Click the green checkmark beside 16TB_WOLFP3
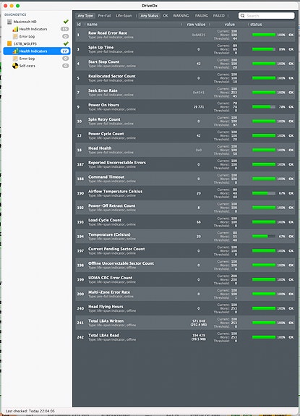Viewport: 300px width, 416px height. [66, 43]
